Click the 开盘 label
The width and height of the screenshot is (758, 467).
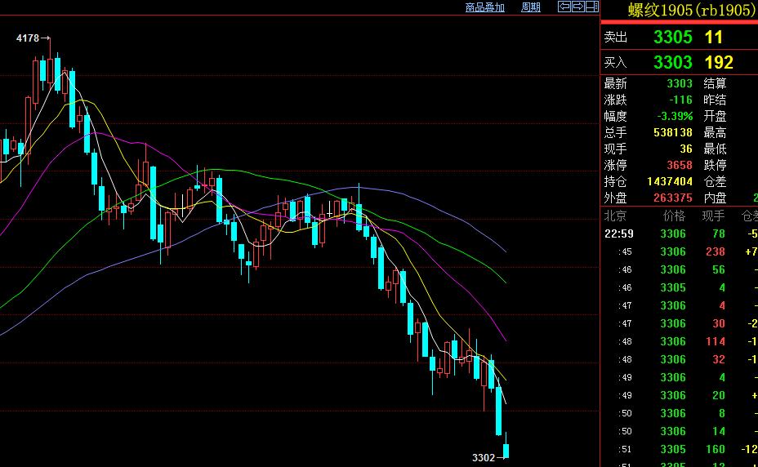pos(715,117)
